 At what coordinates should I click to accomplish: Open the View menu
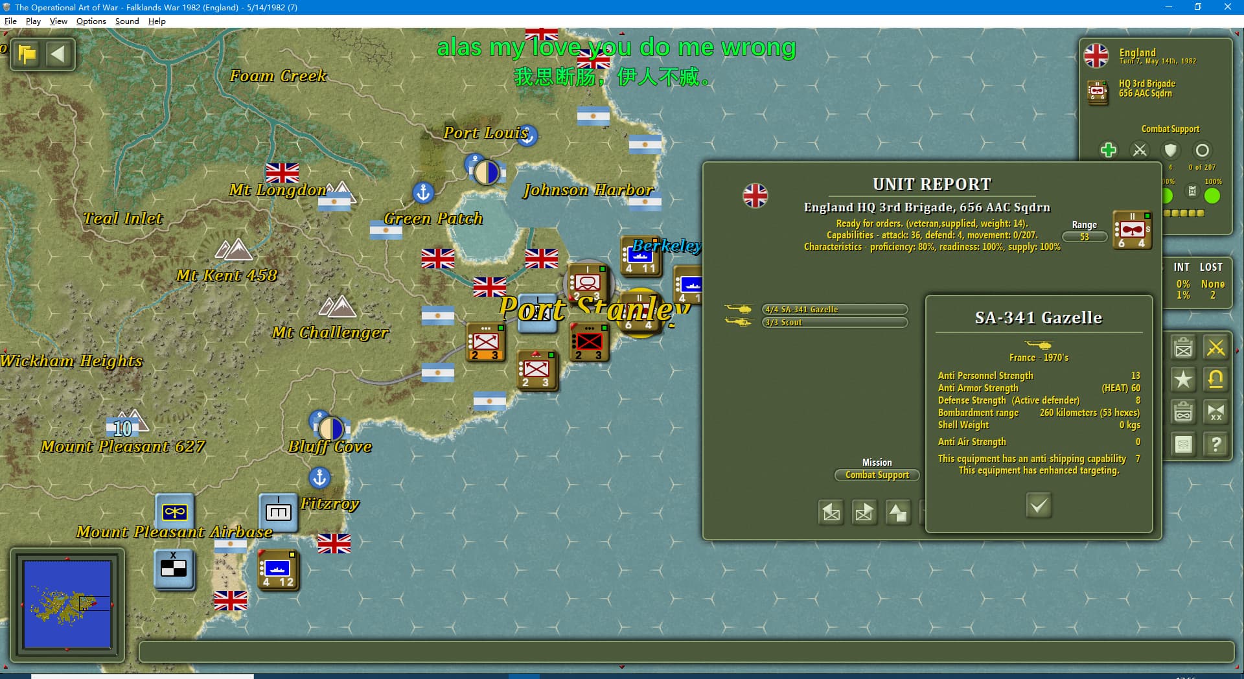58,21
